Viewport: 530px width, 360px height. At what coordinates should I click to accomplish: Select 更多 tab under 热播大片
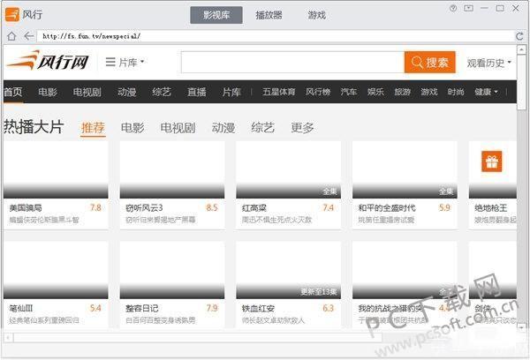coord(302,128)
